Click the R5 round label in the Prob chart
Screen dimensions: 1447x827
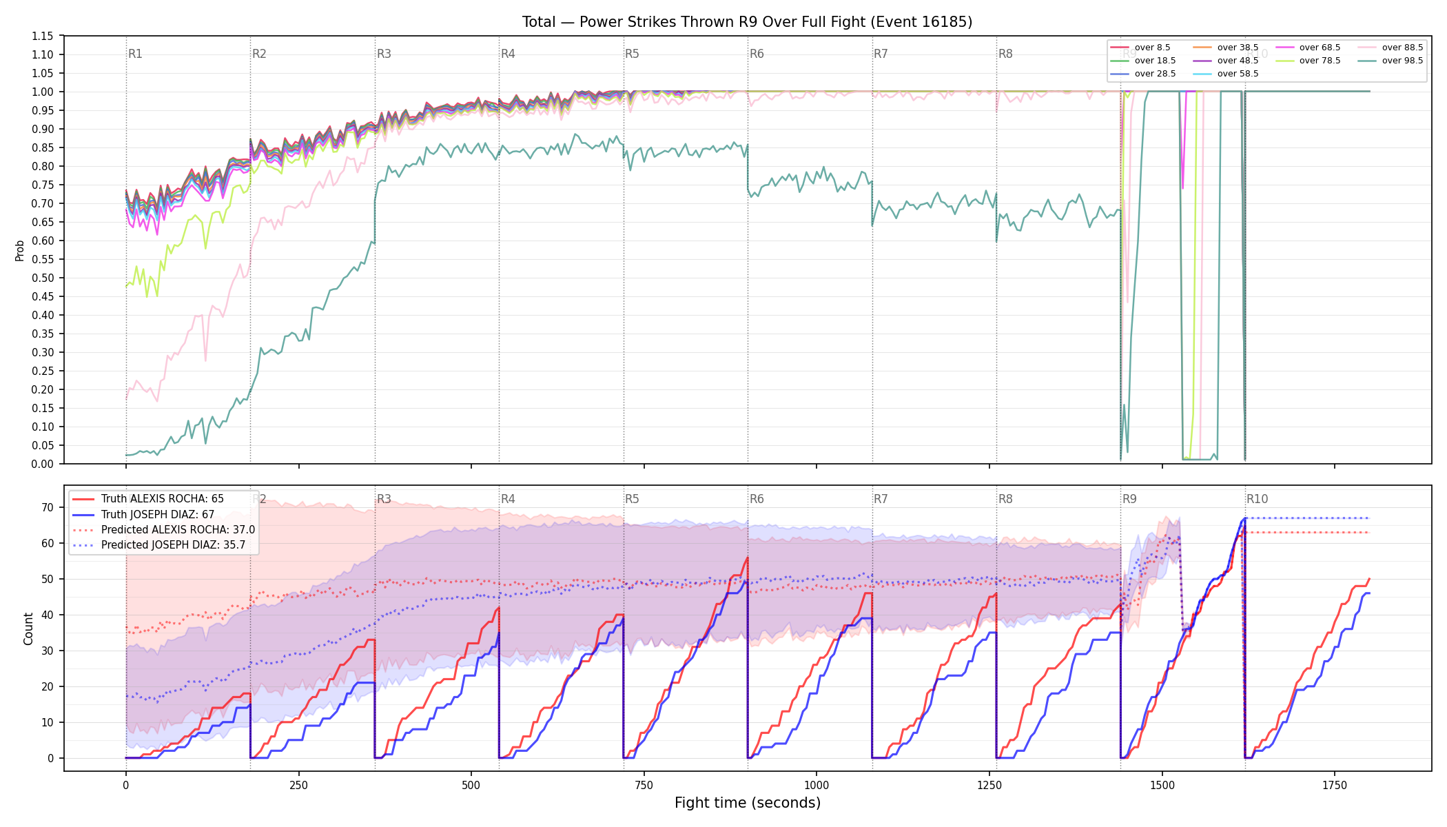(632, 54)
